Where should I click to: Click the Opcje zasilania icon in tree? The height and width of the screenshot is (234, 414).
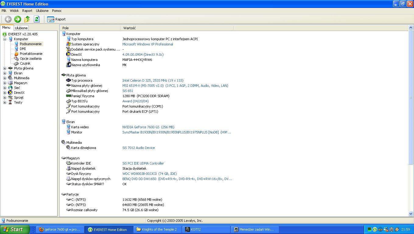click(x=16, y=58)
